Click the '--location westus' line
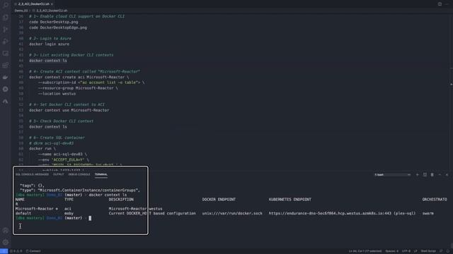Screen dimensions: 453x254 pyautogui.click(x=57, y=94)
